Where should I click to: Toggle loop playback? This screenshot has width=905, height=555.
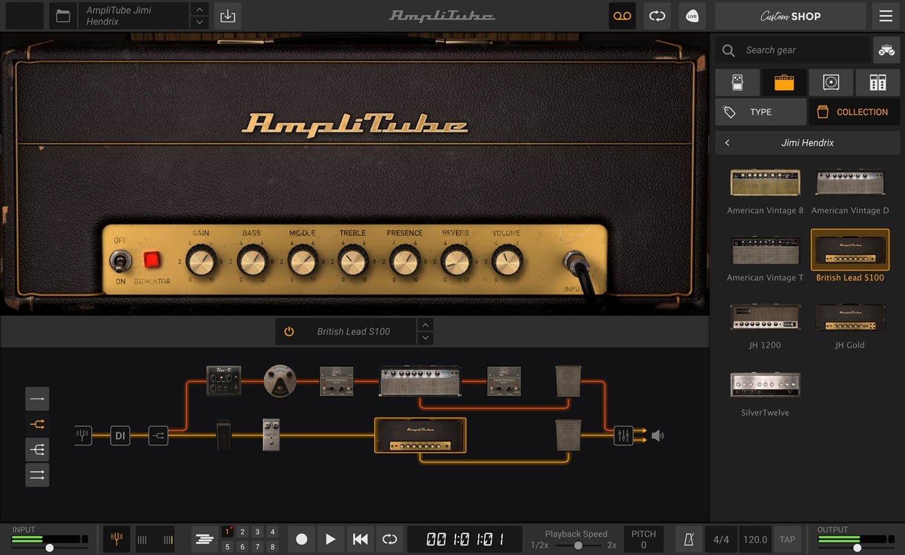click(x=390, y=539)
